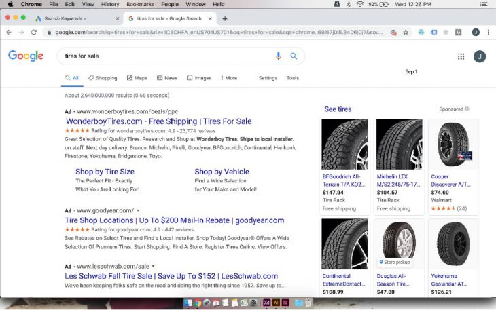The width and height of the screenshot is (496, 310).
Task: Expand the lesschwab.com/sale ad dropdown arrow
Action: tap(153, 266)
